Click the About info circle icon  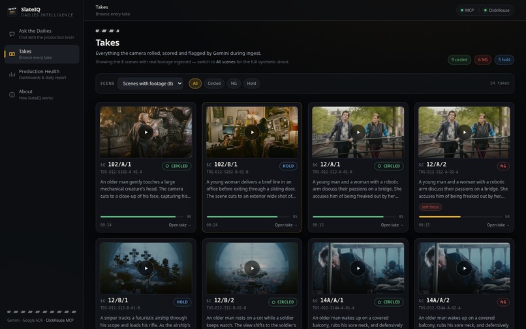(x=12, y=95)
